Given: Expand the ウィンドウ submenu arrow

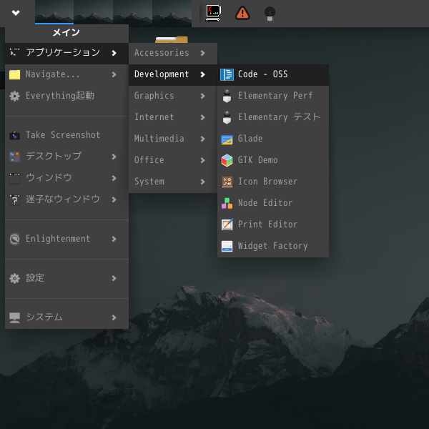Looking at the screenshot, I should tap(114, 178).
